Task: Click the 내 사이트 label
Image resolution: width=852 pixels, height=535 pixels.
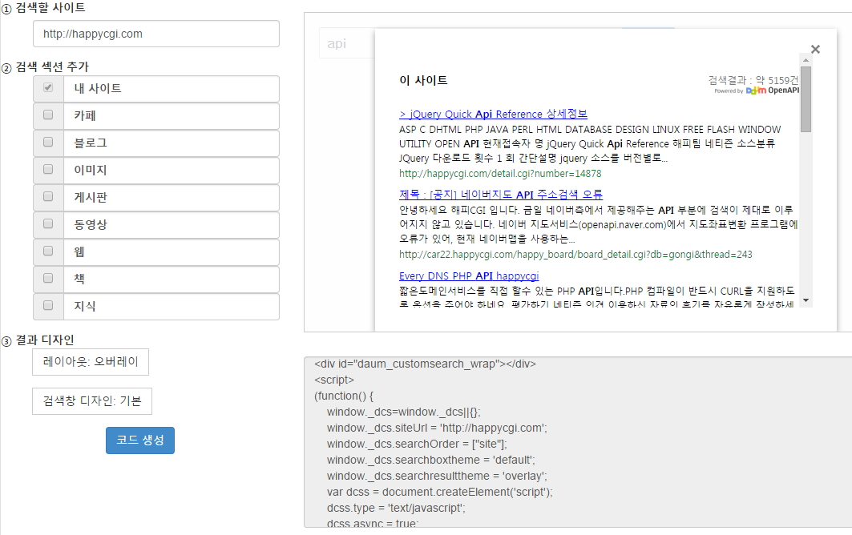Action: [x=98, y=89]
